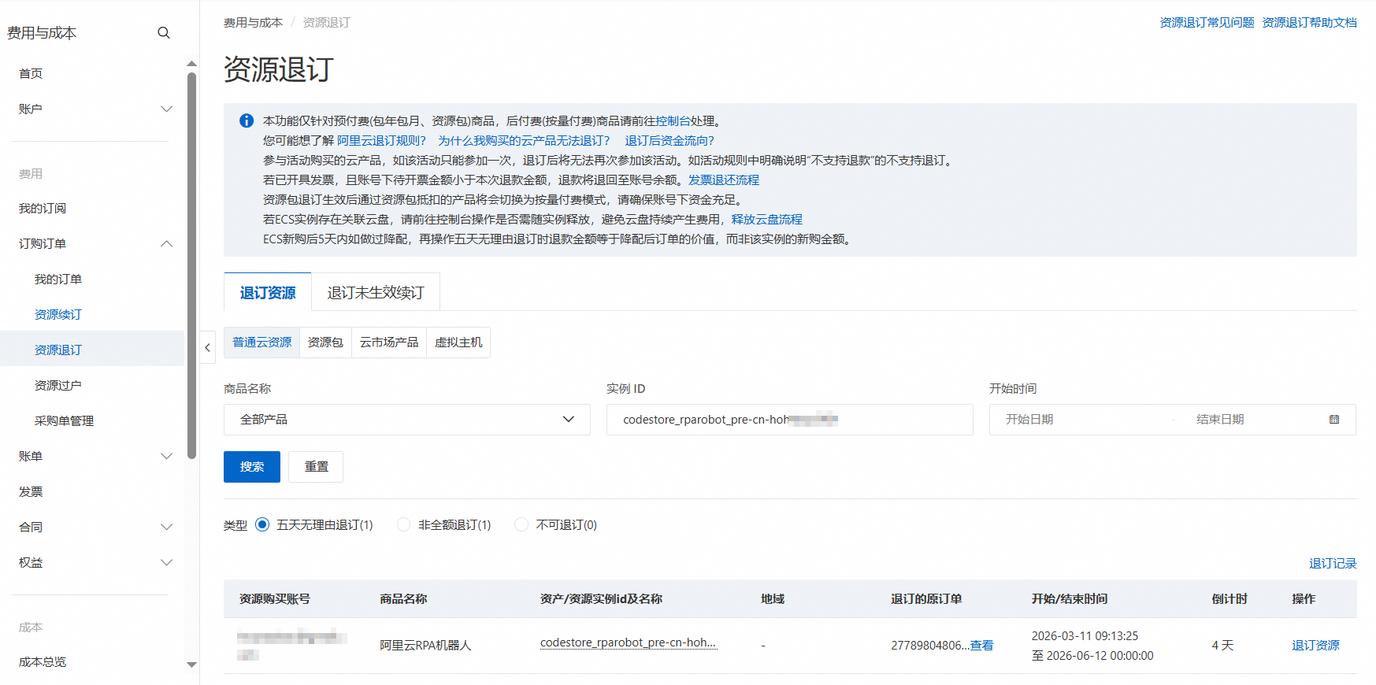1376x685 pixels.
Task: Open the date range calendar icon
Action: tap(1334, 420)
